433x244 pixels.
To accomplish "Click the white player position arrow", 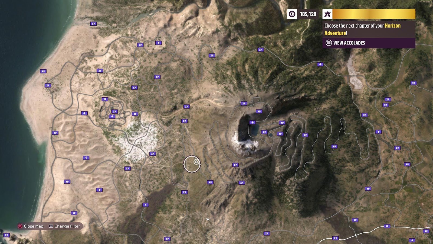I will [208, 219].
